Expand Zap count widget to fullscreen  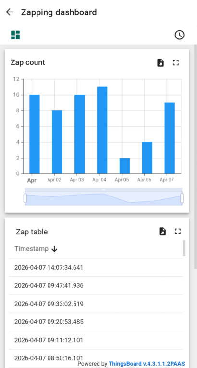tap(176, 62)
